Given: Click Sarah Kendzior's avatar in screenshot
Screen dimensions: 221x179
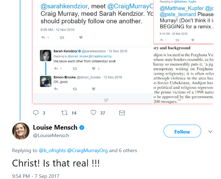Looking at the screenshot, I should point(45,55).
